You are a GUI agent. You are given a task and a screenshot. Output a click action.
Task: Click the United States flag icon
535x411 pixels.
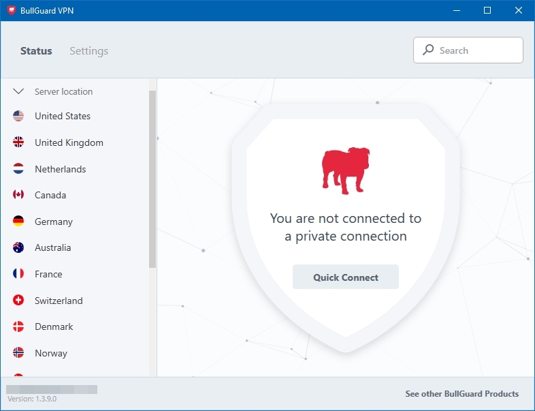[18, 116]
